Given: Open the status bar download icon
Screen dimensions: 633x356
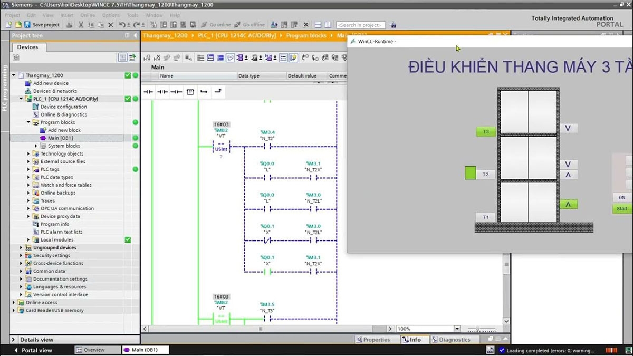Looking at the screenshot, I should [491, 350].
